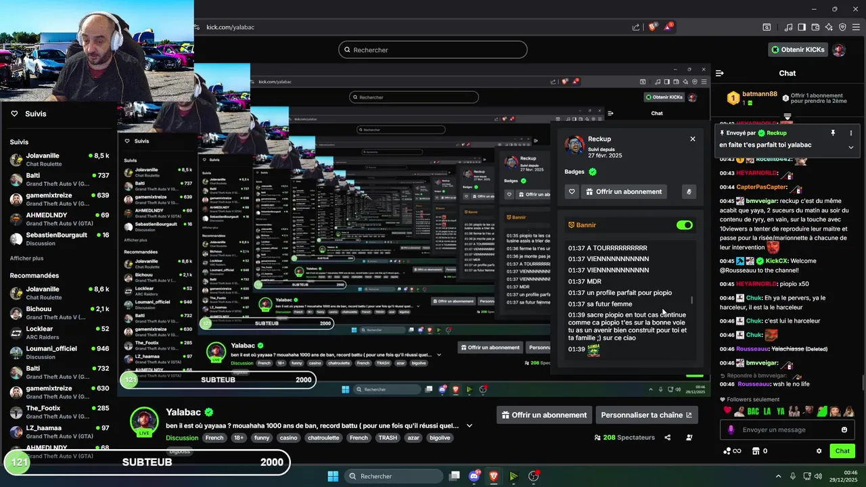Open chat settings gear icon
Viewport: 866px width, 487px height.
click(x=819, y=451)
